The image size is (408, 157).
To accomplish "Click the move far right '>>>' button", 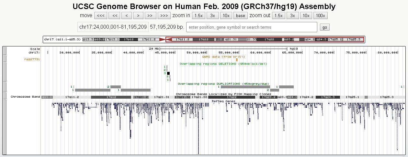I will tap(164, 15).
